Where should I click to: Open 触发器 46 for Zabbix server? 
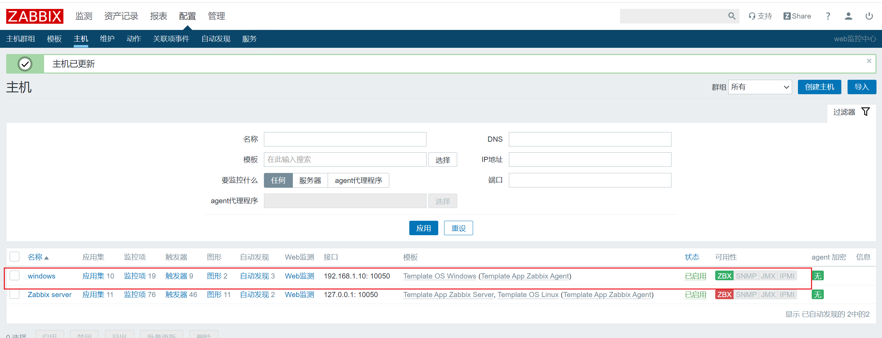tap(176, 295)
